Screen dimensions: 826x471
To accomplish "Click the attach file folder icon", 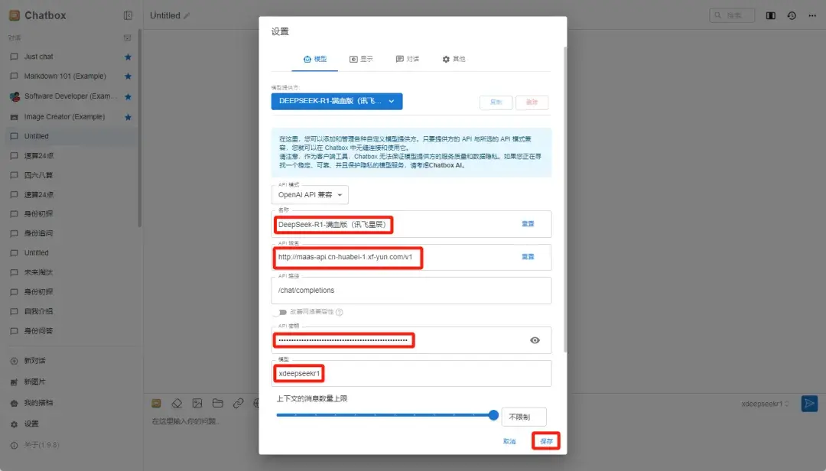I will tap(217, 403).
